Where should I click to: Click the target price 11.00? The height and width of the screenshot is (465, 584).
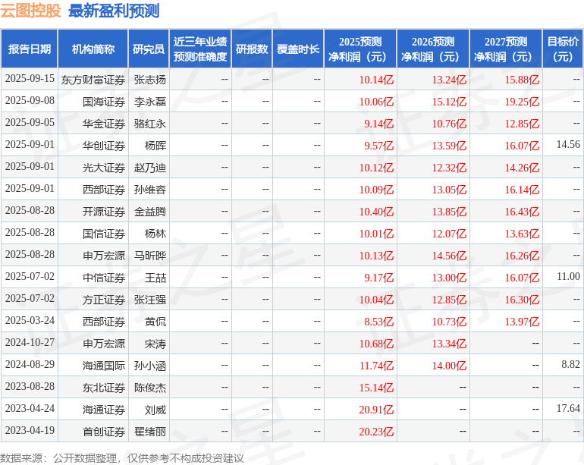point(568,276)
